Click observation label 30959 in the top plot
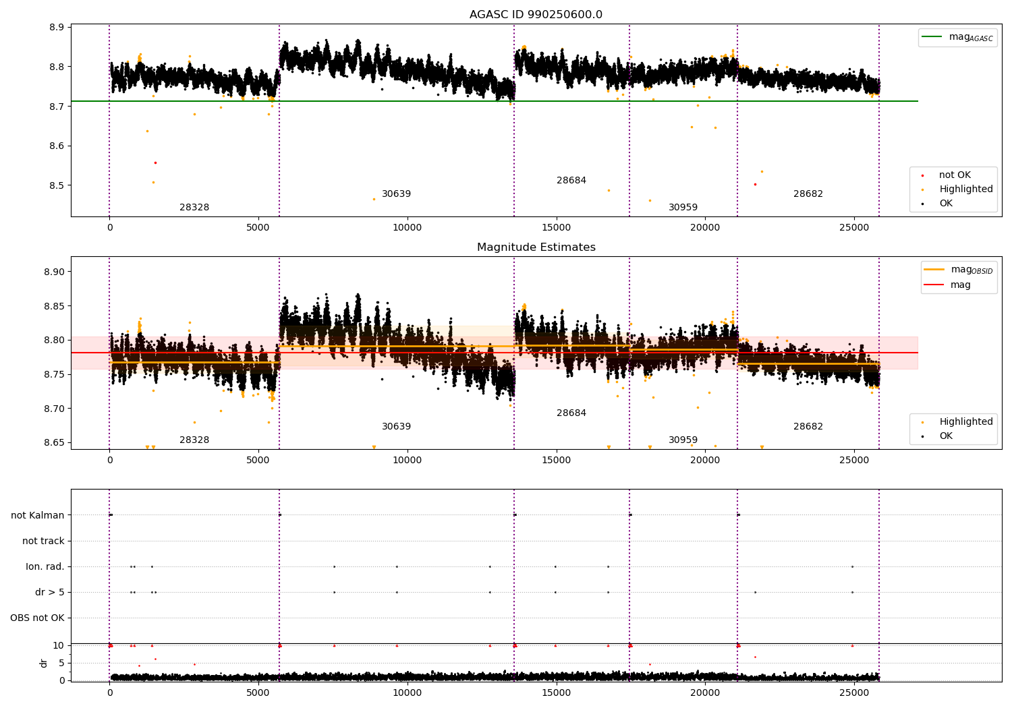1012x708 pixels. (683, 208)
